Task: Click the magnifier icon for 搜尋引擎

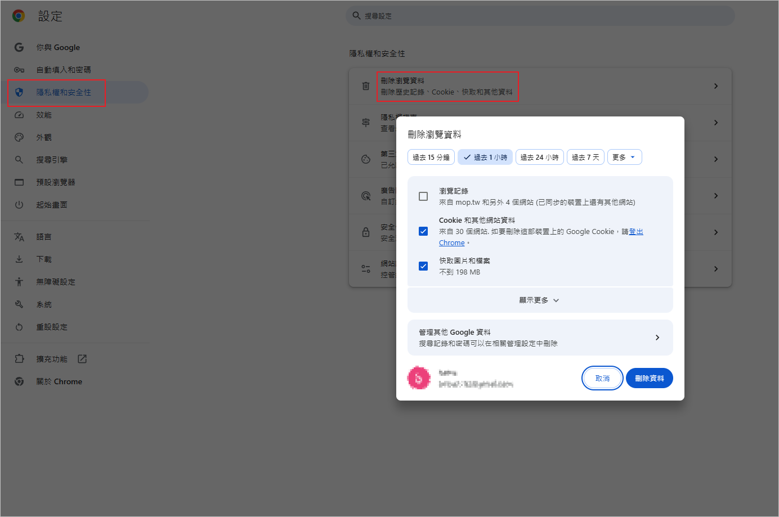Action: point(19,160)
